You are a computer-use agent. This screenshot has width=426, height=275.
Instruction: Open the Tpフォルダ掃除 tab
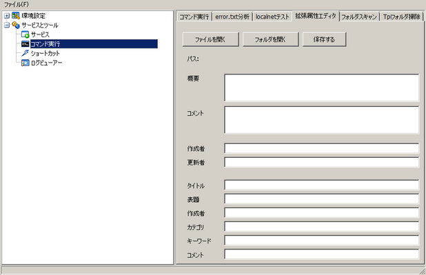(x=402, y=17)
